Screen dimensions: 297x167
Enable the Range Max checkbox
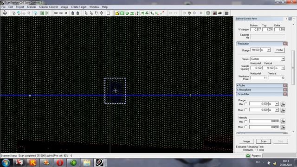click(245, 110)
